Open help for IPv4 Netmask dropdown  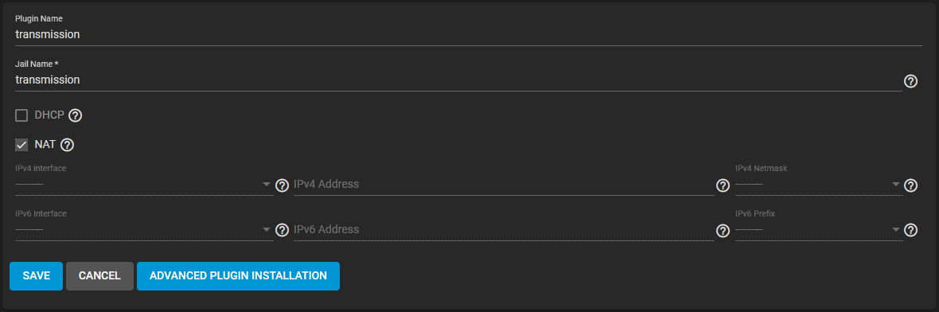(910, 185)
